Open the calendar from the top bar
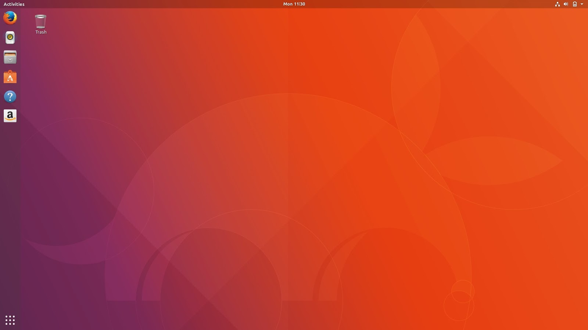The width and height of the screenshot is (588, 330). pos(293,4)
